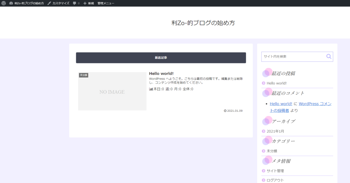Click the arrow icon beside 未分類 category
Viewport: 350px width, 183px height.
[264, 151]
